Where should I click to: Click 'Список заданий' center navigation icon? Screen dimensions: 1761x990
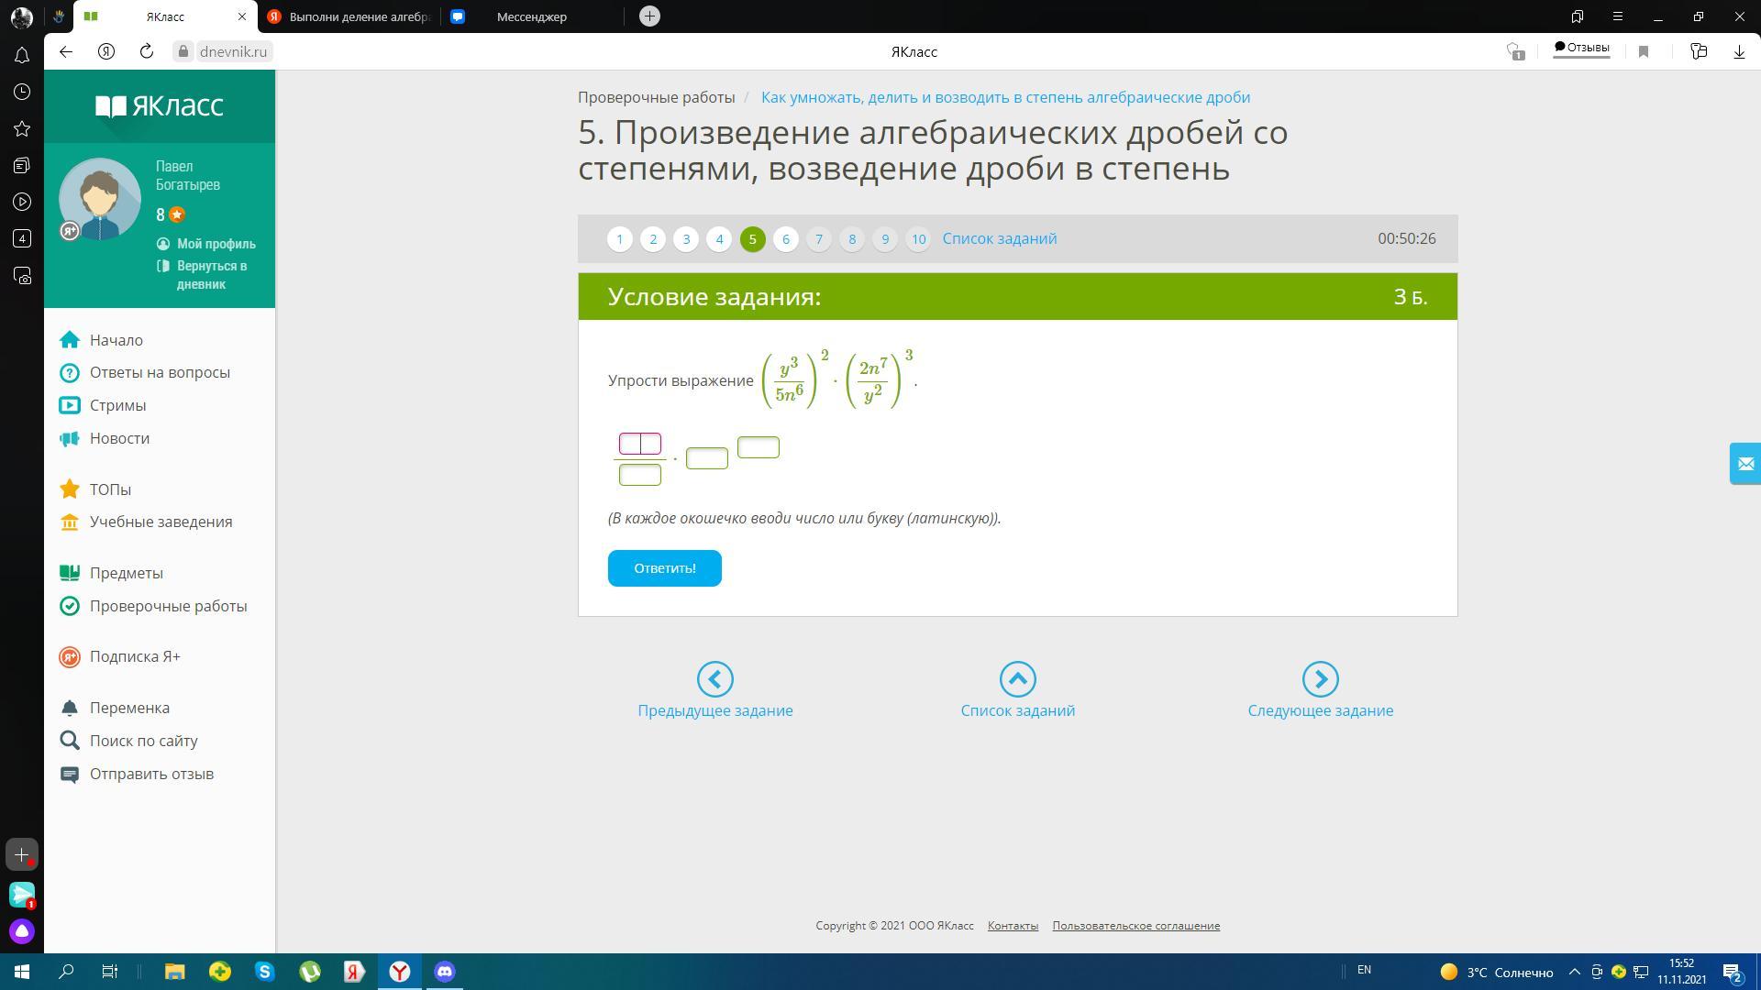coord(1017,678)
